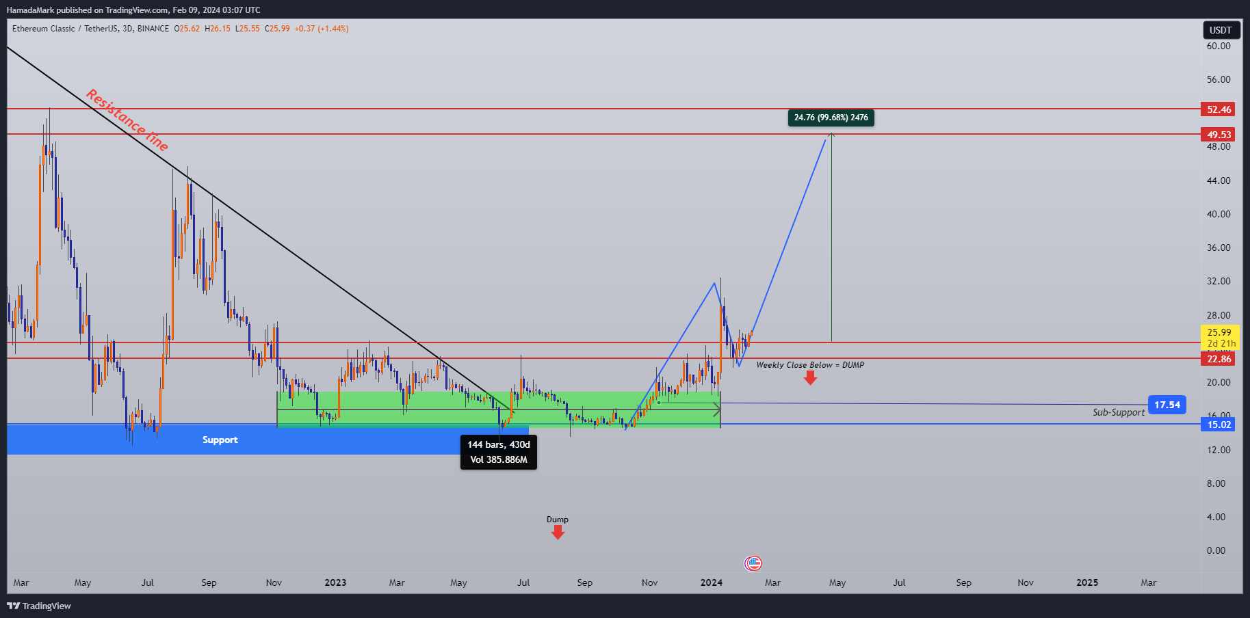Click the Dump text label

point(558,520)
